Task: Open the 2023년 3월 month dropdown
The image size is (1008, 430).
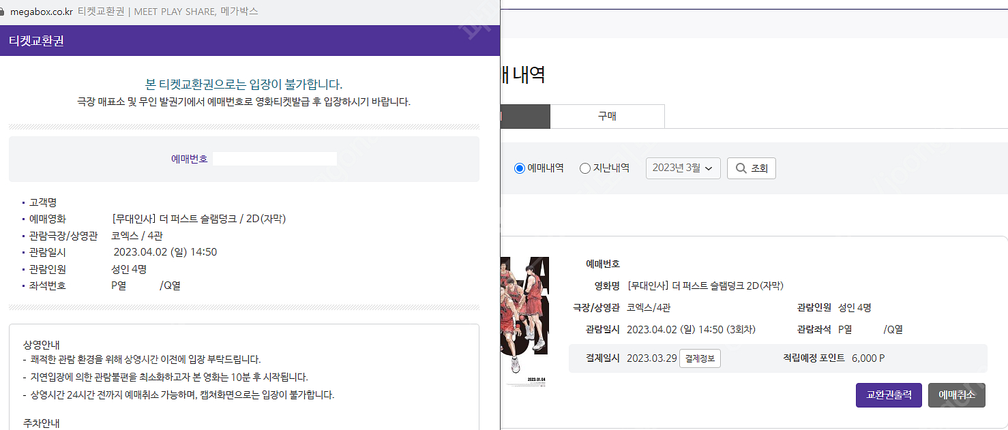Action: pyautogui.click(x=683, y=168)
